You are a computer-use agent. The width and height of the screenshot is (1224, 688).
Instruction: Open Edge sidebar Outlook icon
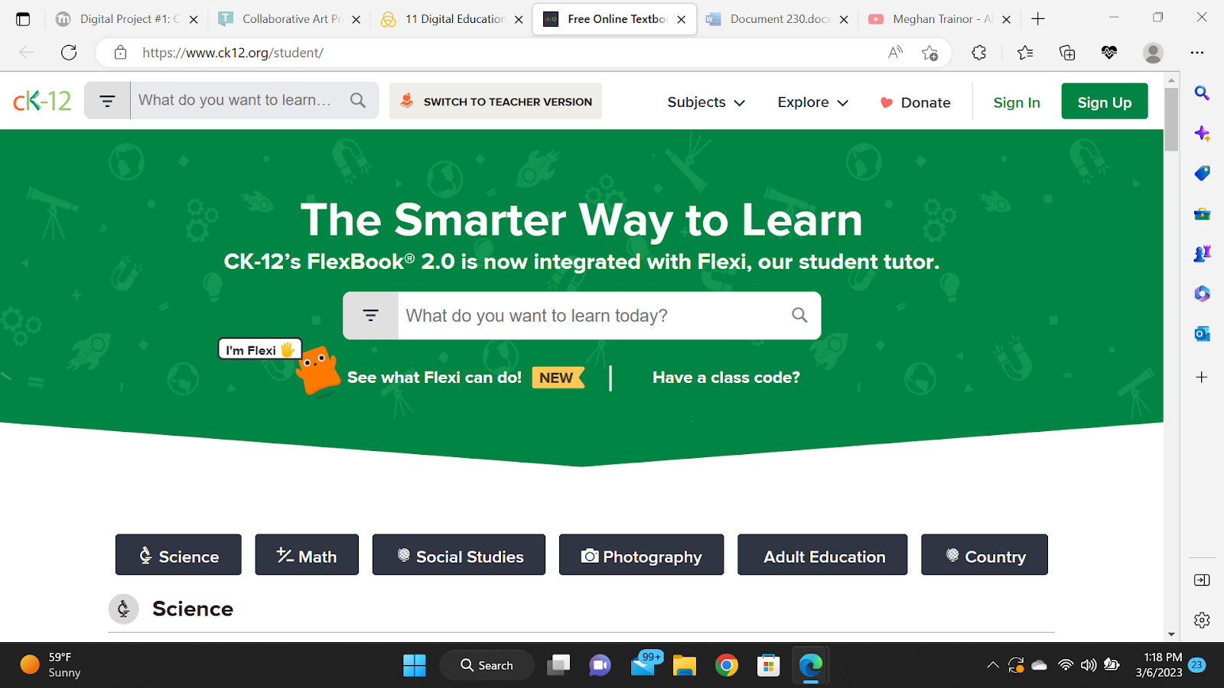pyautogui.click(x=1202, y=334)
